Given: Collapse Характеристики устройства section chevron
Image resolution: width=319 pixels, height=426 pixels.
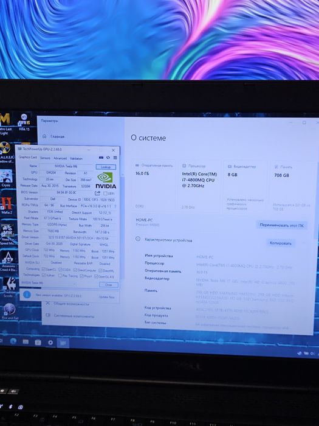Looking at the screenshot, I should click(304, 243).
